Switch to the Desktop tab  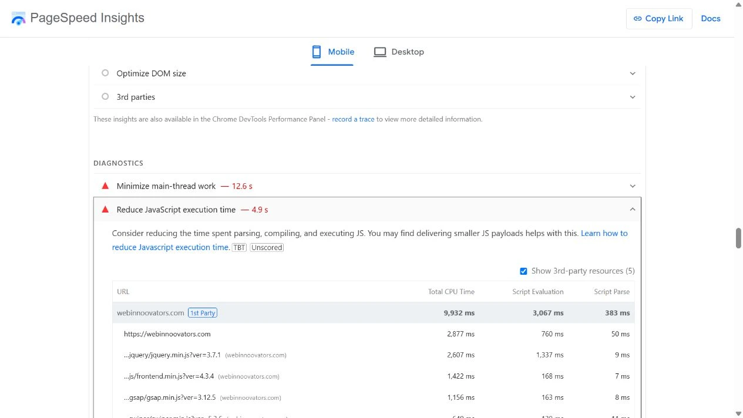[399, 52]
